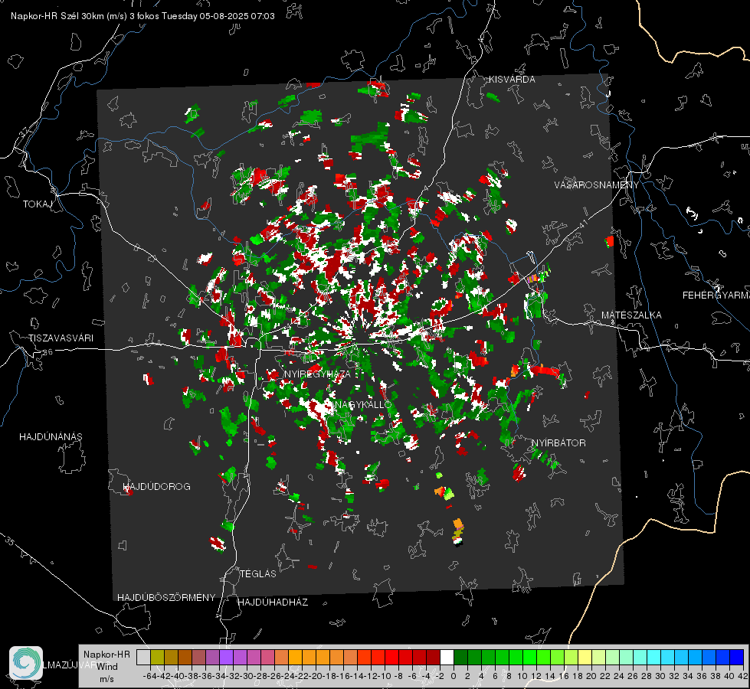Viewport: 750px width, 689px height.
Task: Select the MÁTÉSZALKA town label
Action: pyautogui.click(x=631, y=315)
